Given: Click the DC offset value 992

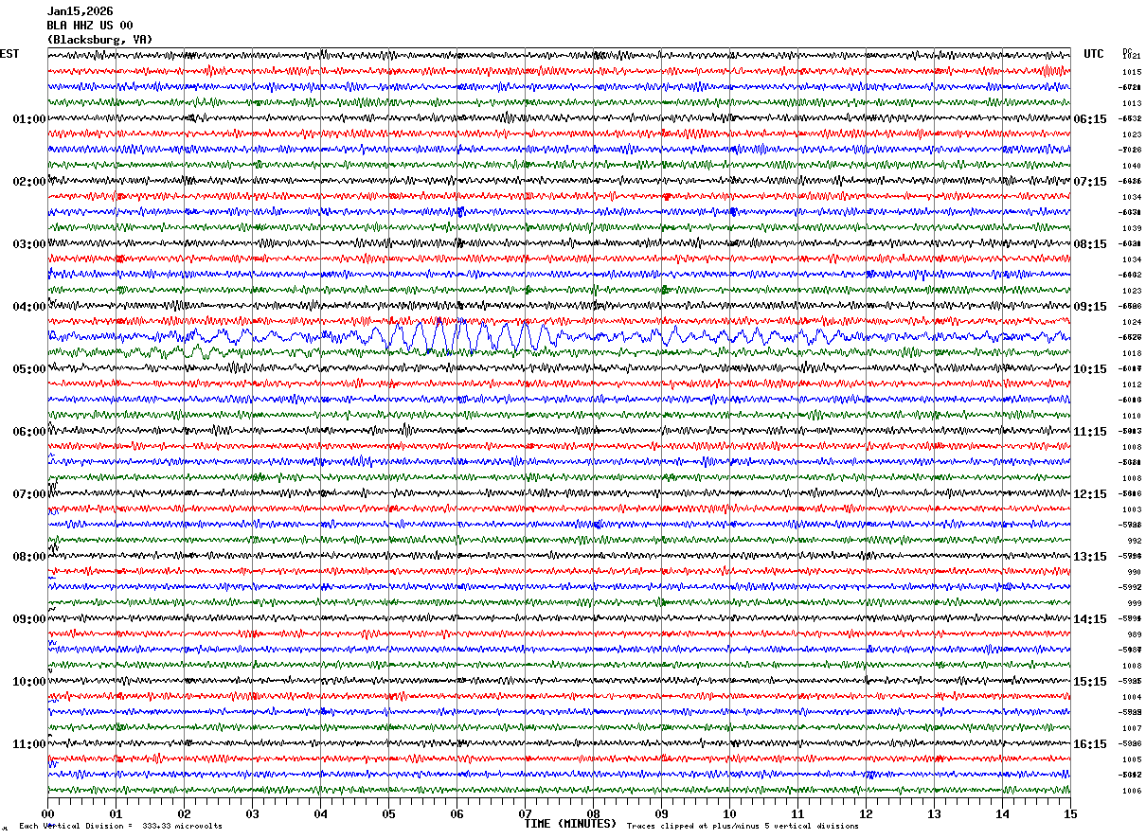Looking at the screenshot, I should pos(1134,541).
